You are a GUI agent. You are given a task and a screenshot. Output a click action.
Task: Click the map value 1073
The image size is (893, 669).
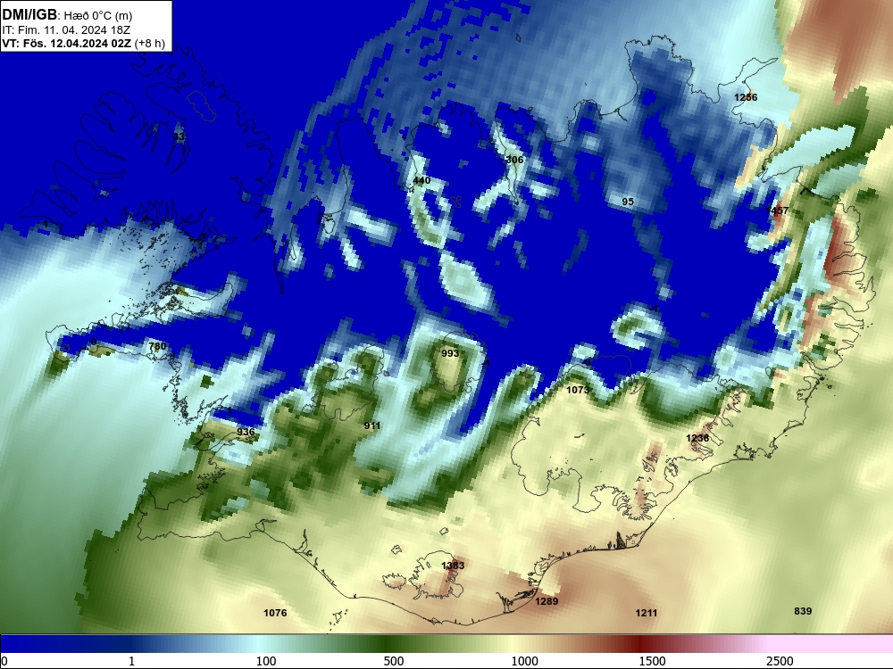coord(578,390)
